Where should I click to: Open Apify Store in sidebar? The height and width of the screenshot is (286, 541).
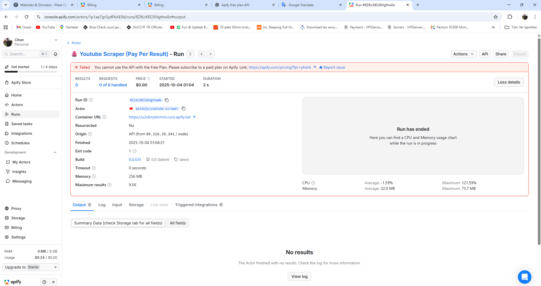[31, 82]
